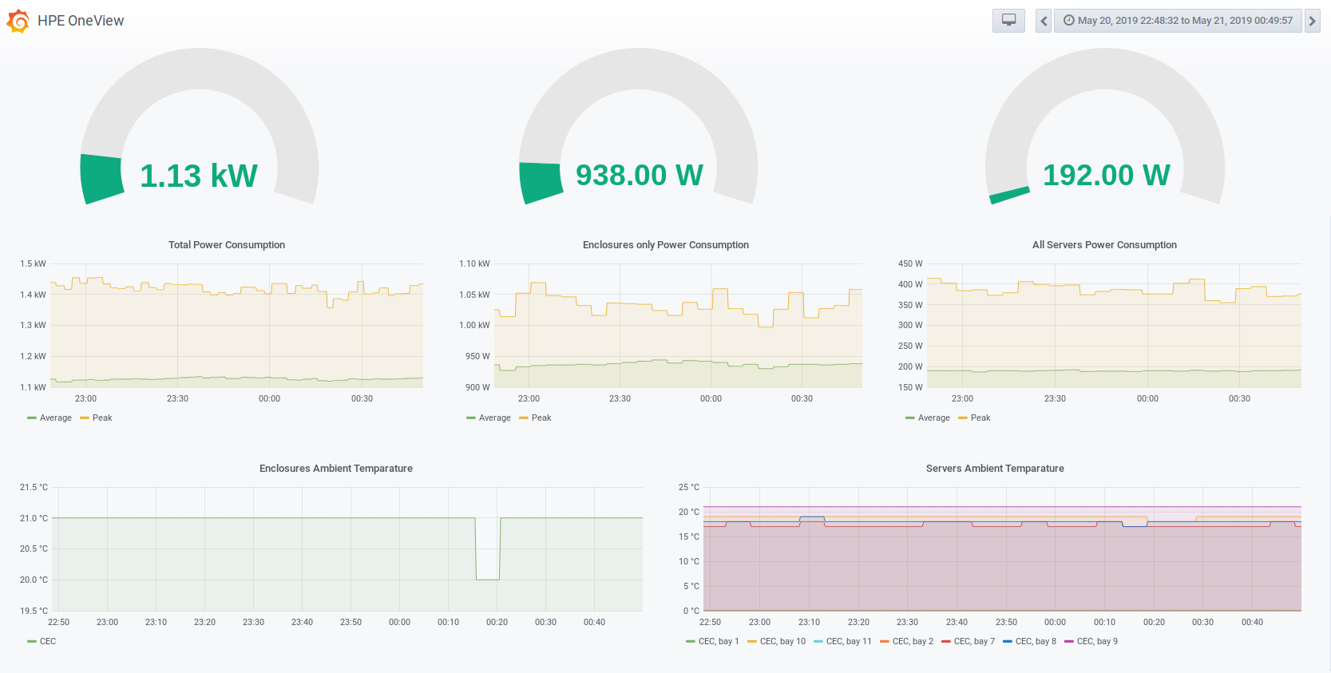Shift time range forward with right chevron

tap(1312, 21)
